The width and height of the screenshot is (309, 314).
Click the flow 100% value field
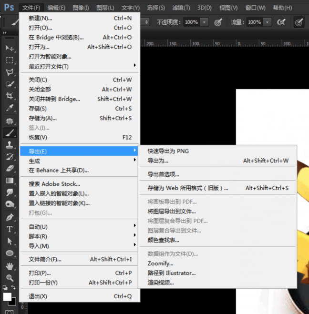tap(255, 22)
